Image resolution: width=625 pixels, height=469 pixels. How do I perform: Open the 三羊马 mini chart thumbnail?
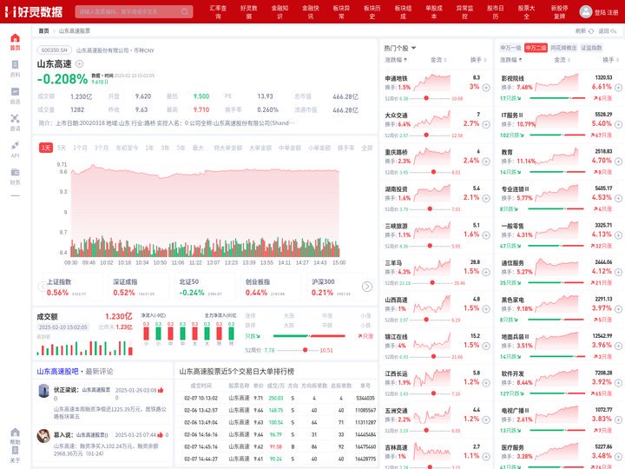pyautogui.click(x=432, y=268)
